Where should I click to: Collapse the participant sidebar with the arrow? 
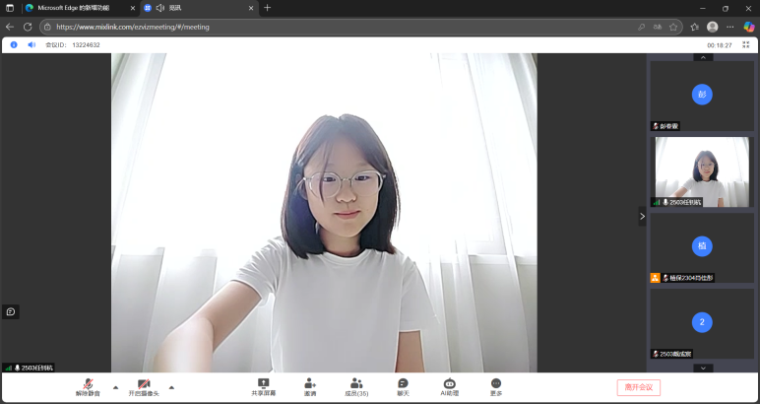coord(642,216)
